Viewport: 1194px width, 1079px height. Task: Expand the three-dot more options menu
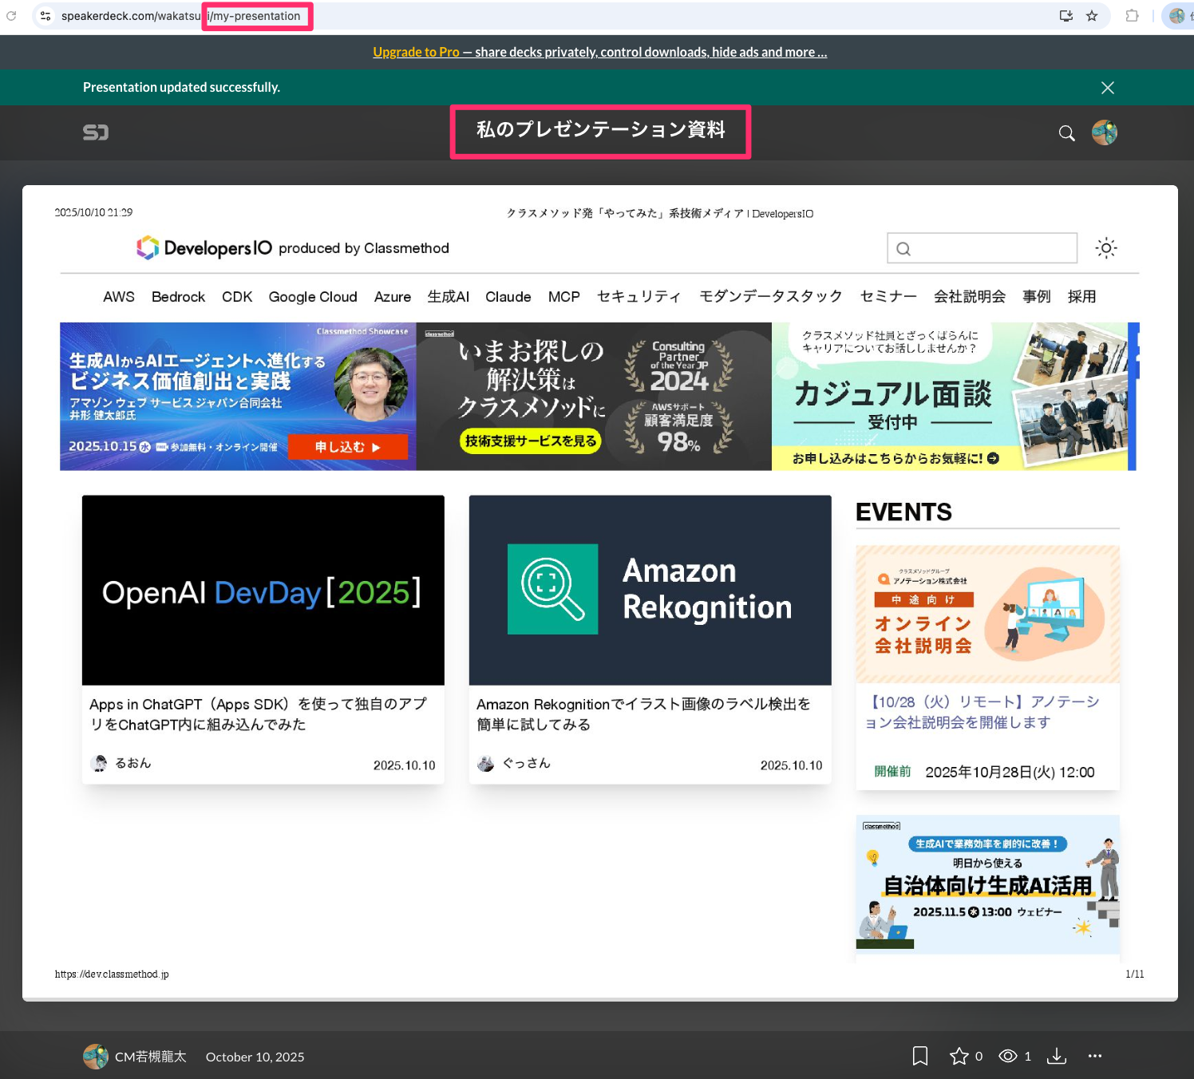(x=1095, y=1056)
